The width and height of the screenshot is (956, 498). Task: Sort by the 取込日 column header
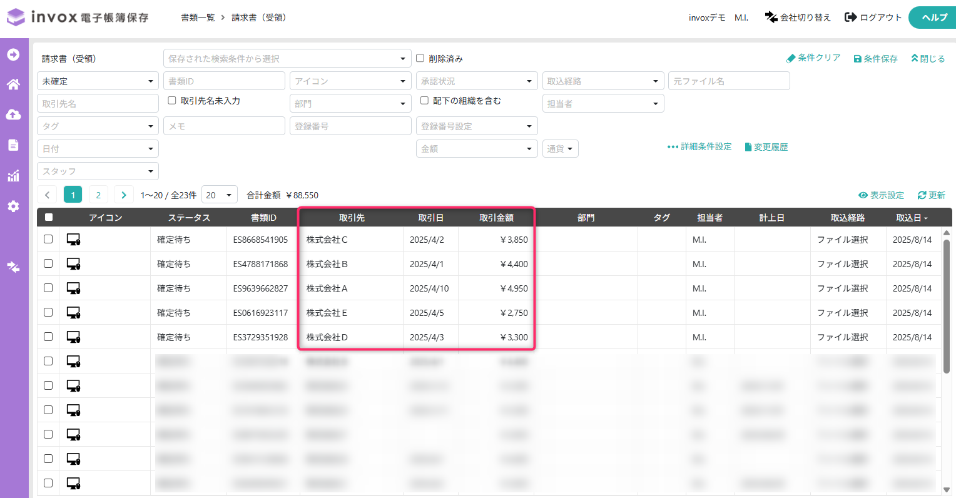click(912, 218)
